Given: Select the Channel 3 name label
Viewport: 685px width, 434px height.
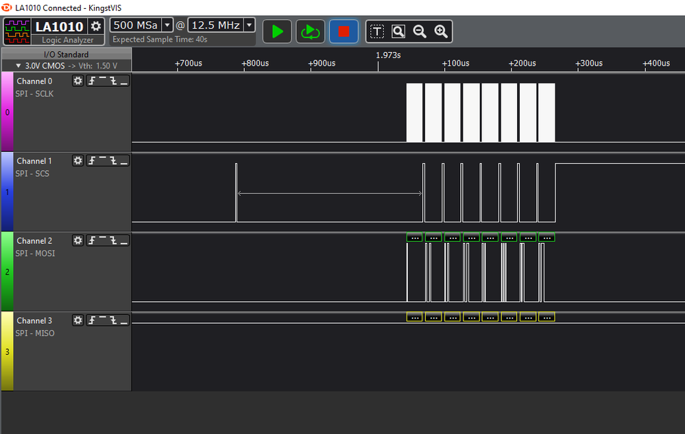Looking at the screenshot, I should pyautogui.click(x=34, y=320).
